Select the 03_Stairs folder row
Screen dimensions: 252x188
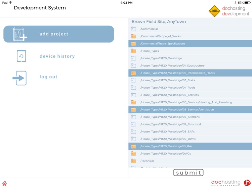tap(190, 80)
